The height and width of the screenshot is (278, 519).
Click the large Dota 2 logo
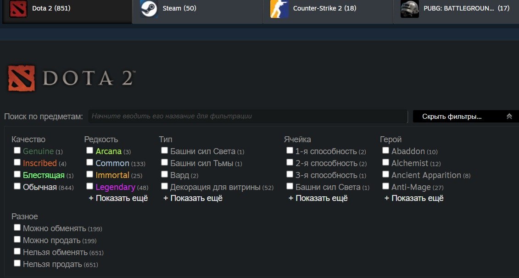point(72,78)
